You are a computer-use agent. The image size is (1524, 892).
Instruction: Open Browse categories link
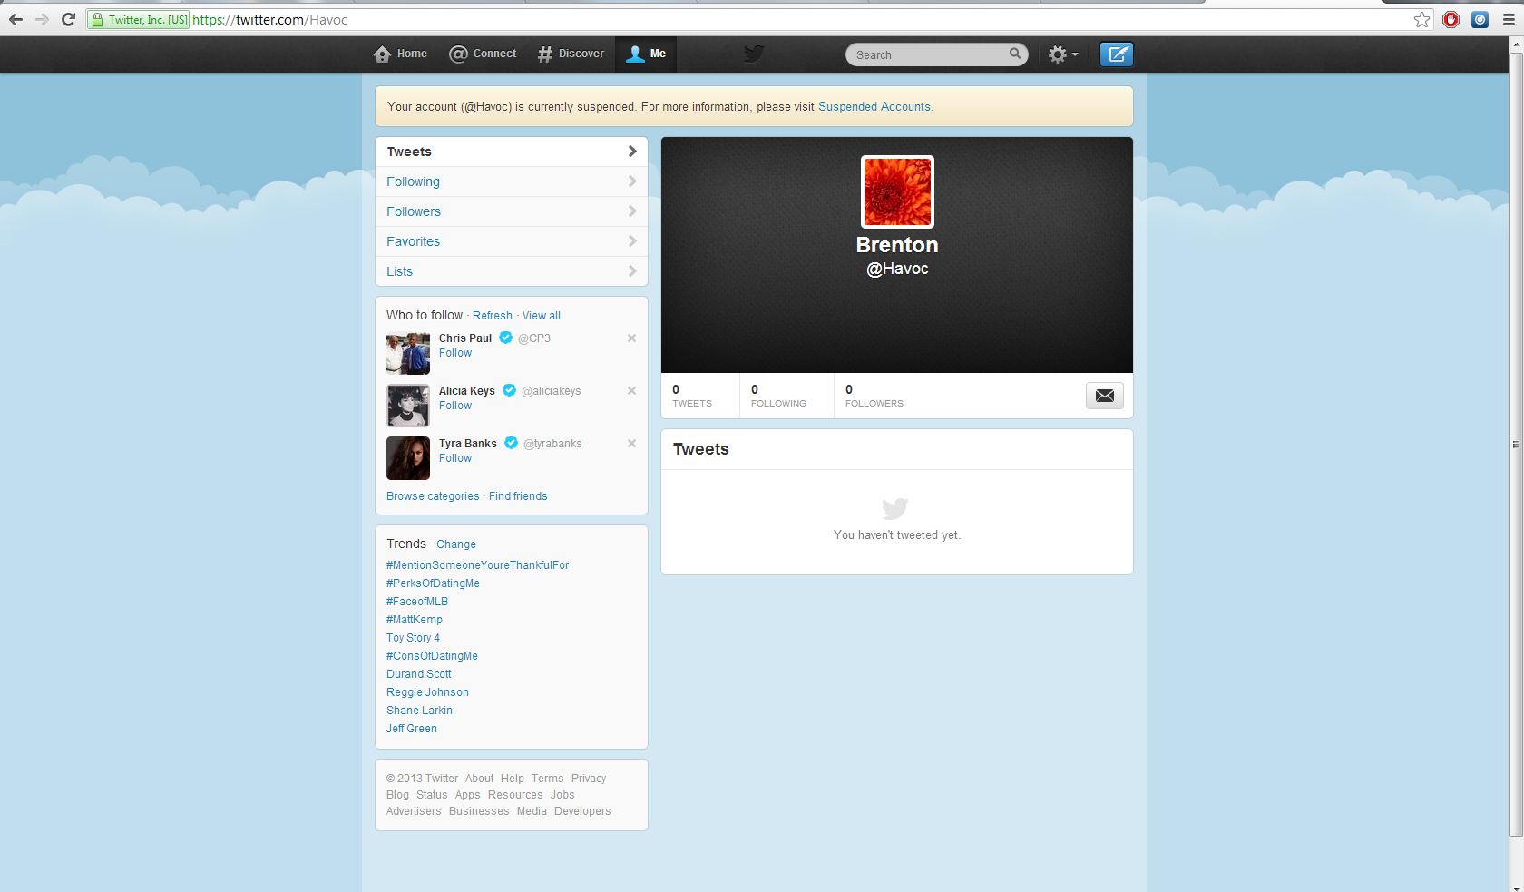click(x=433, y=496)
